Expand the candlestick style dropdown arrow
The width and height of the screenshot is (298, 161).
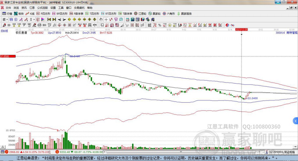[x=34, y=19]
